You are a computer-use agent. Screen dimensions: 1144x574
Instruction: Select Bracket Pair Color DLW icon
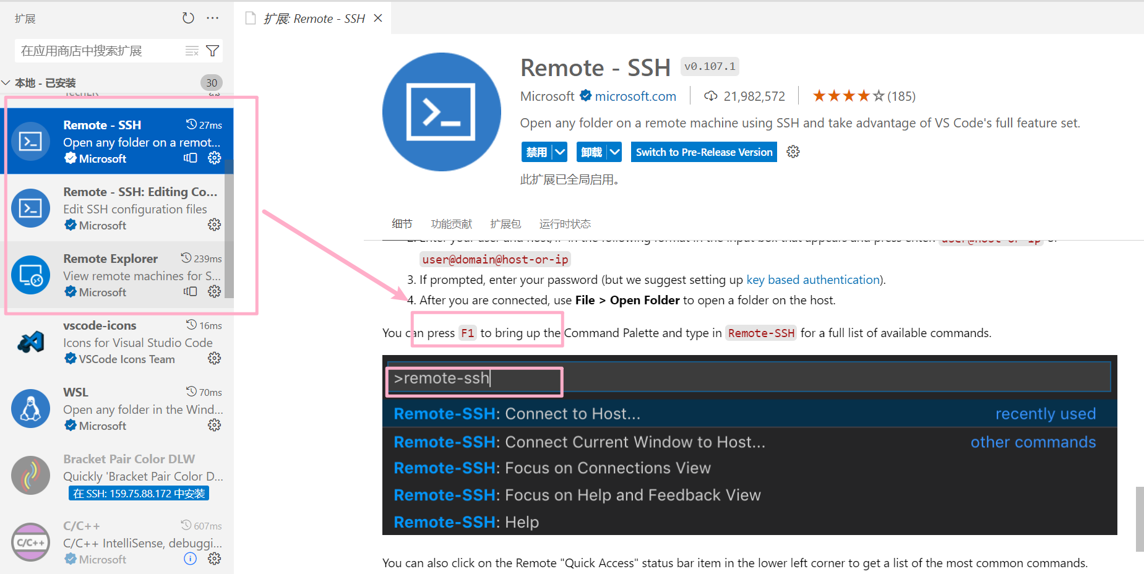[x=31, y=475]
